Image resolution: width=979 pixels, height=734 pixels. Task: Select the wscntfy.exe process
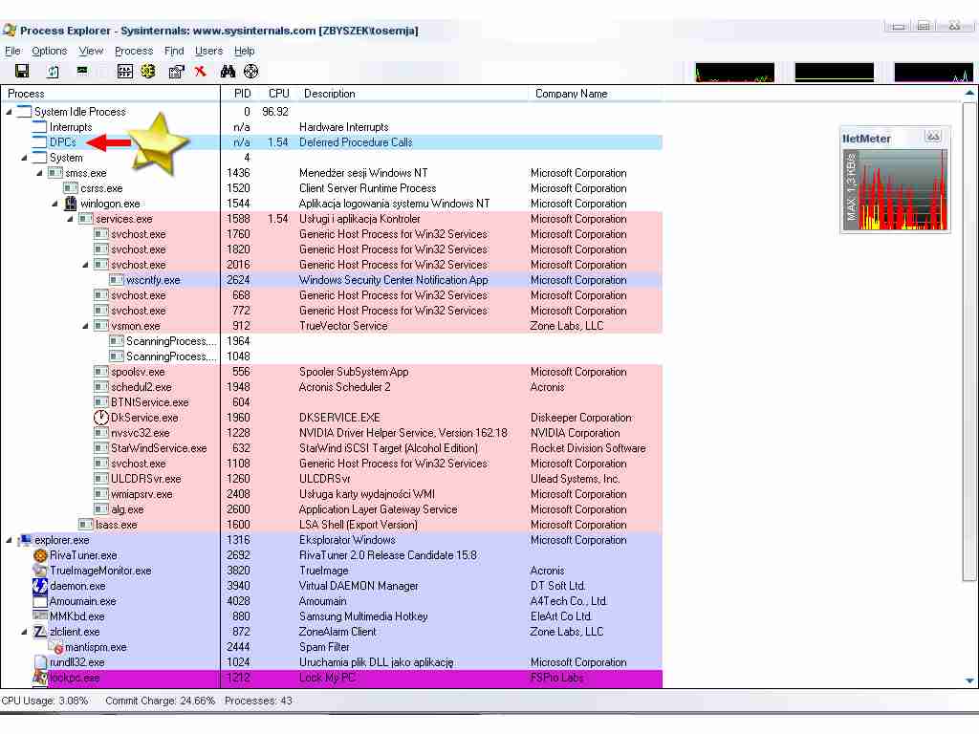[x=332, y=280]
